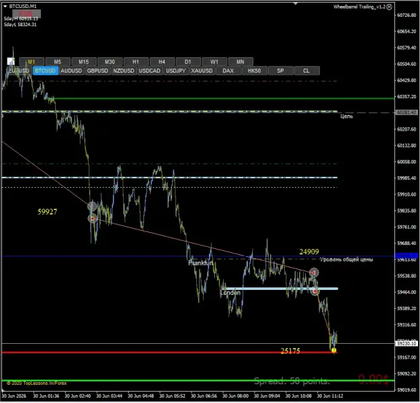Click the 'Уровень общей цены' label
Image resolution: width=420 pixels, height=403 pixels.
tap(346, 260)
